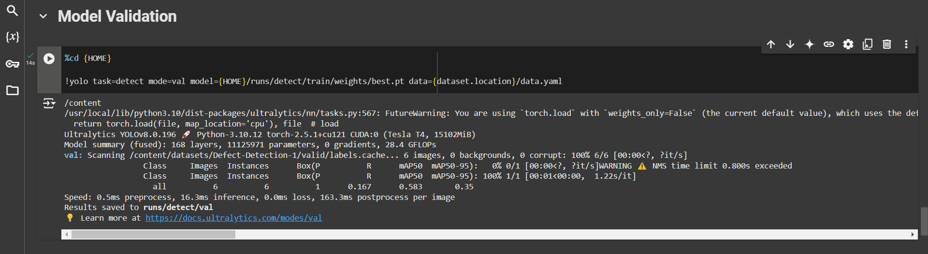
Task: Move the cell down
Action: click(790, 44)
